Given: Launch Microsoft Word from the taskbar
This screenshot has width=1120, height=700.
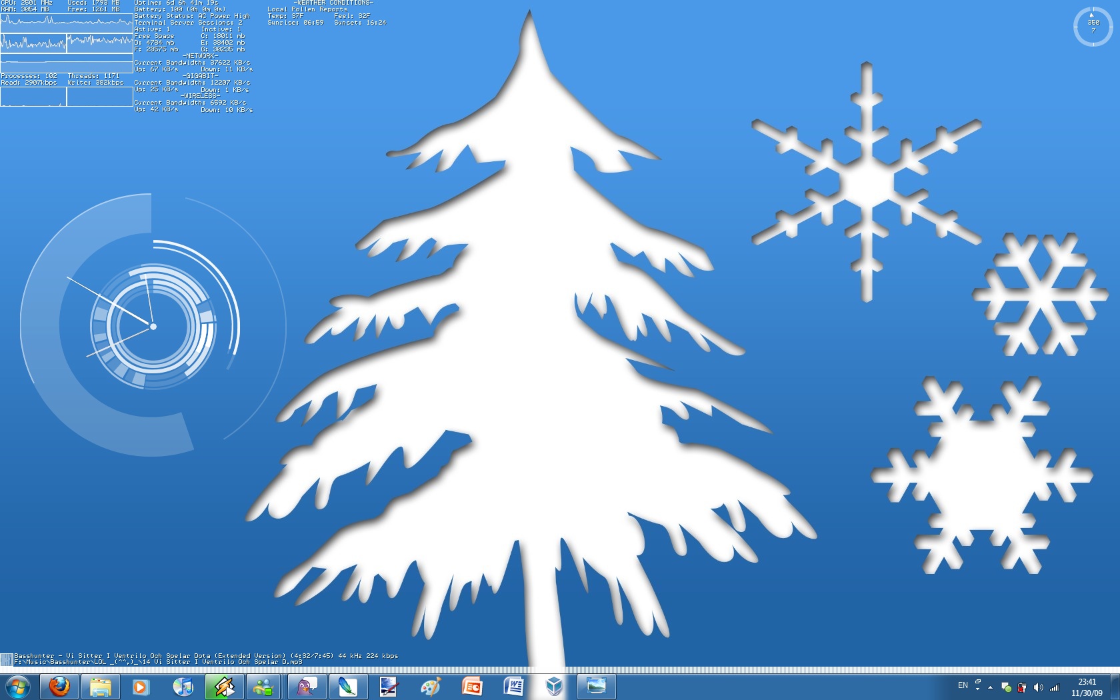Looking at the screenshot, I should point(513,686).
